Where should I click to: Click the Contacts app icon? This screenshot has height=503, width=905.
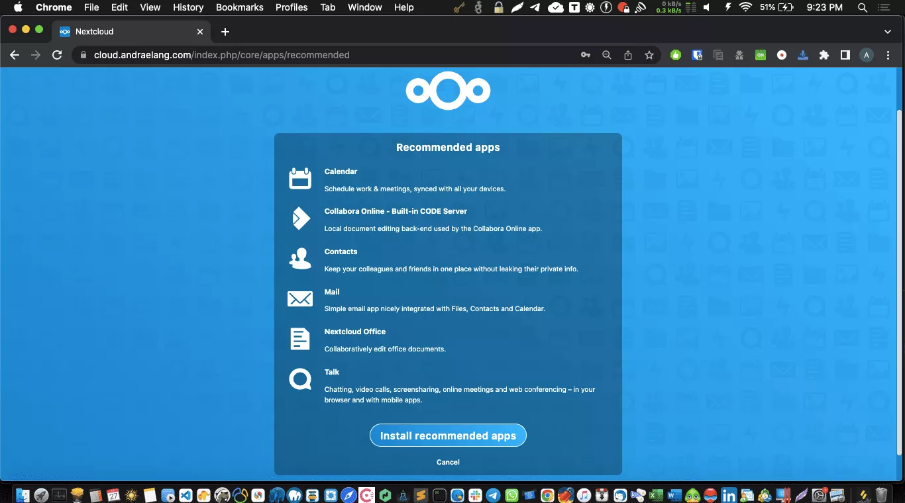[300, 259]
